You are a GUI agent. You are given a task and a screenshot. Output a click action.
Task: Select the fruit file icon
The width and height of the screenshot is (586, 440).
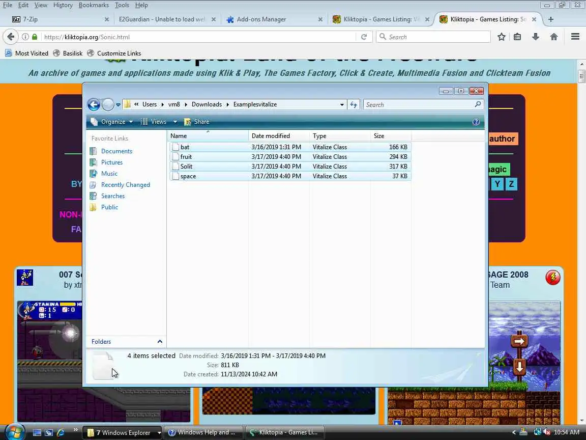175,157
